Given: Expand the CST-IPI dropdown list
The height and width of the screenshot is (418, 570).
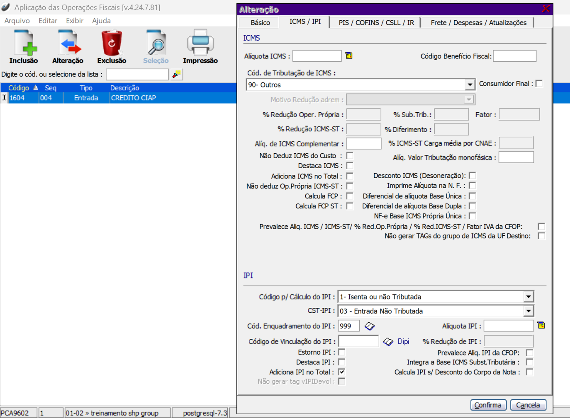Looking at the screenshot, I should click(x=528, y=311).
